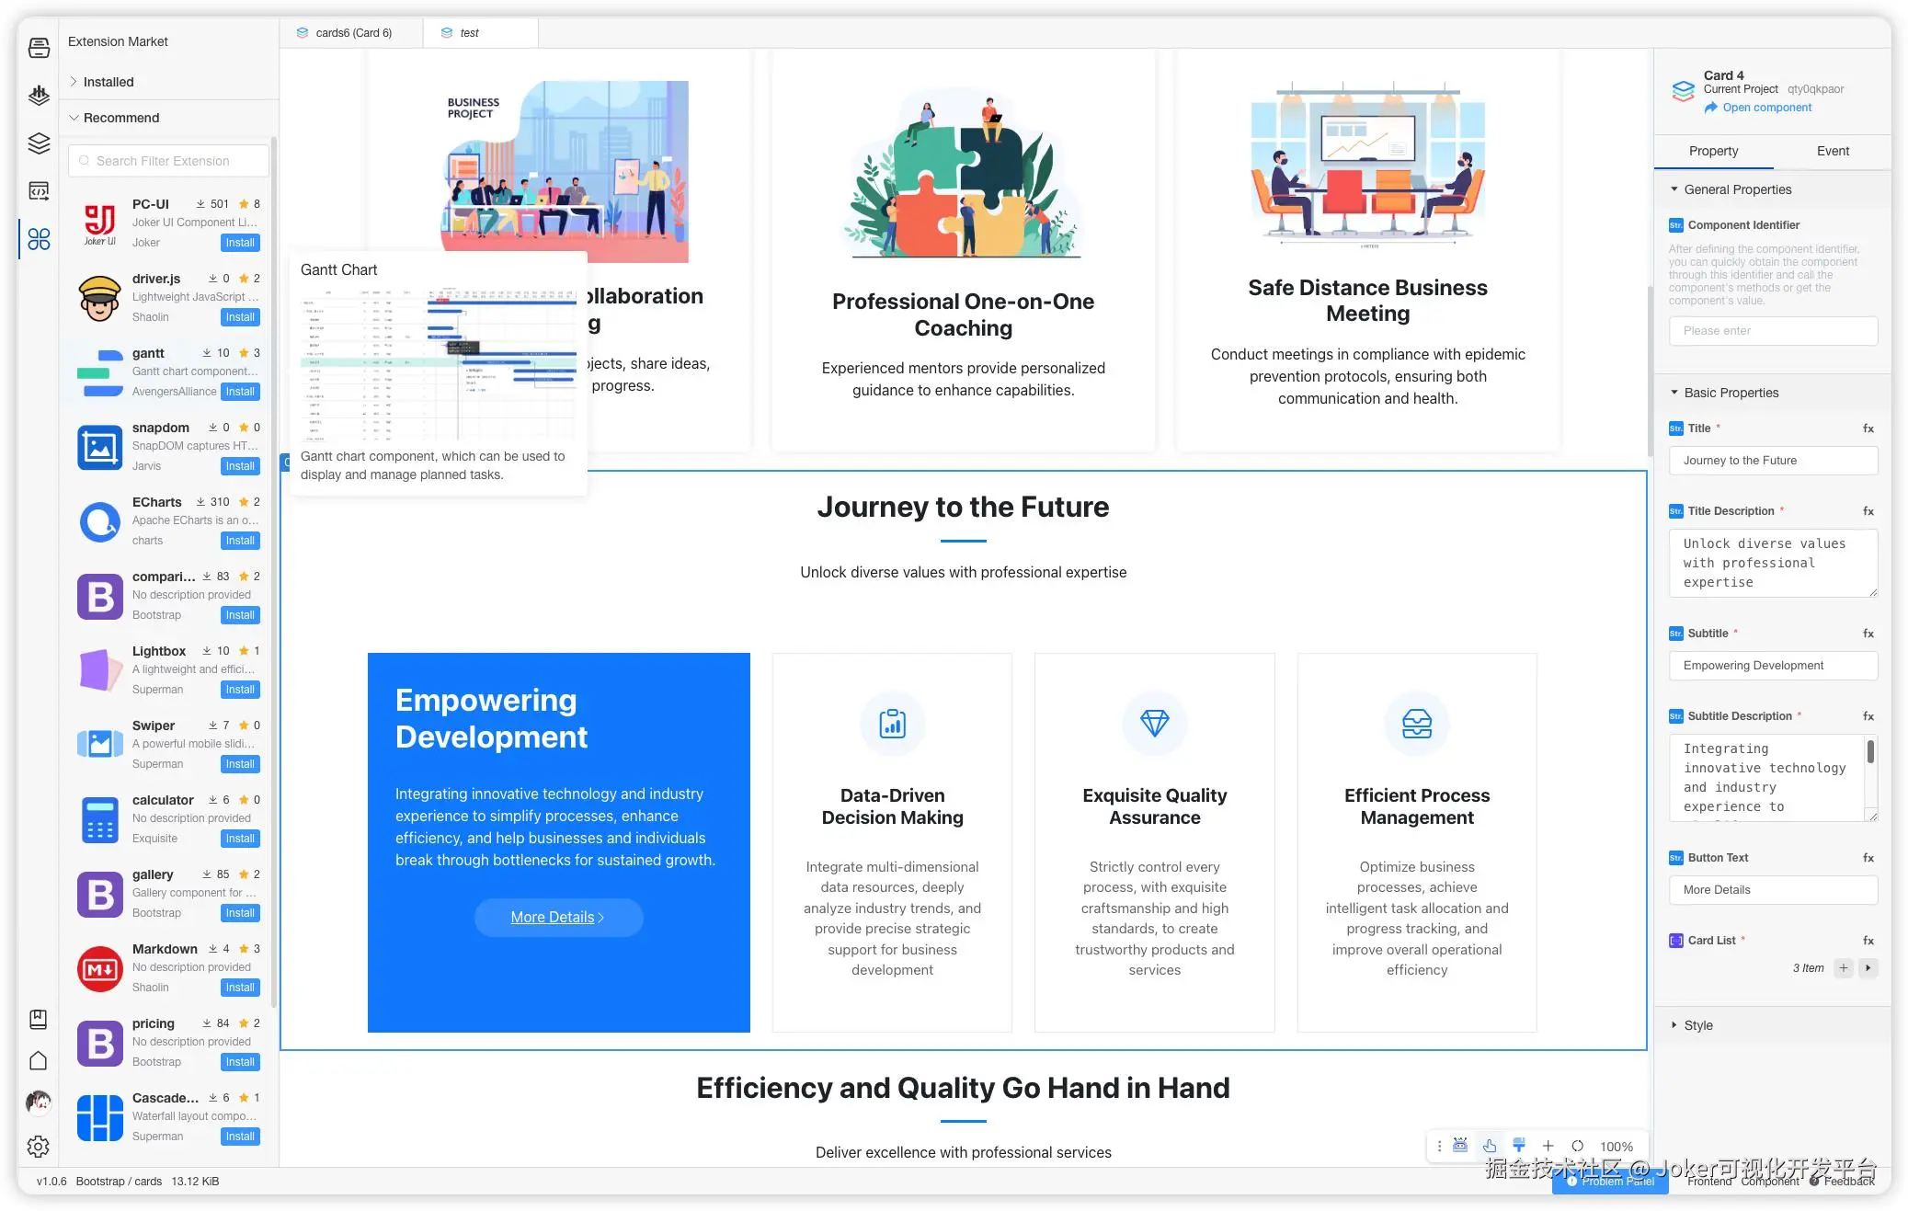Collapse the General Properties section

pyautogui.click(x=1737, y=189)
